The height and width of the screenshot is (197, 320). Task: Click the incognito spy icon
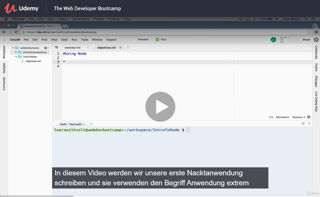click(315, 25)
